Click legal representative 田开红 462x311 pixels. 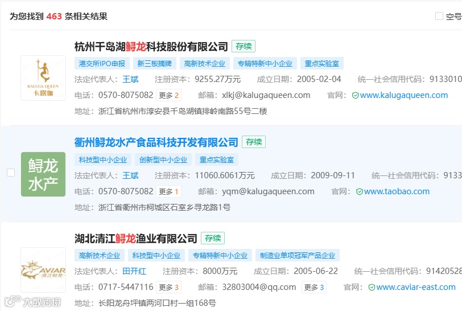pos(134,271)
